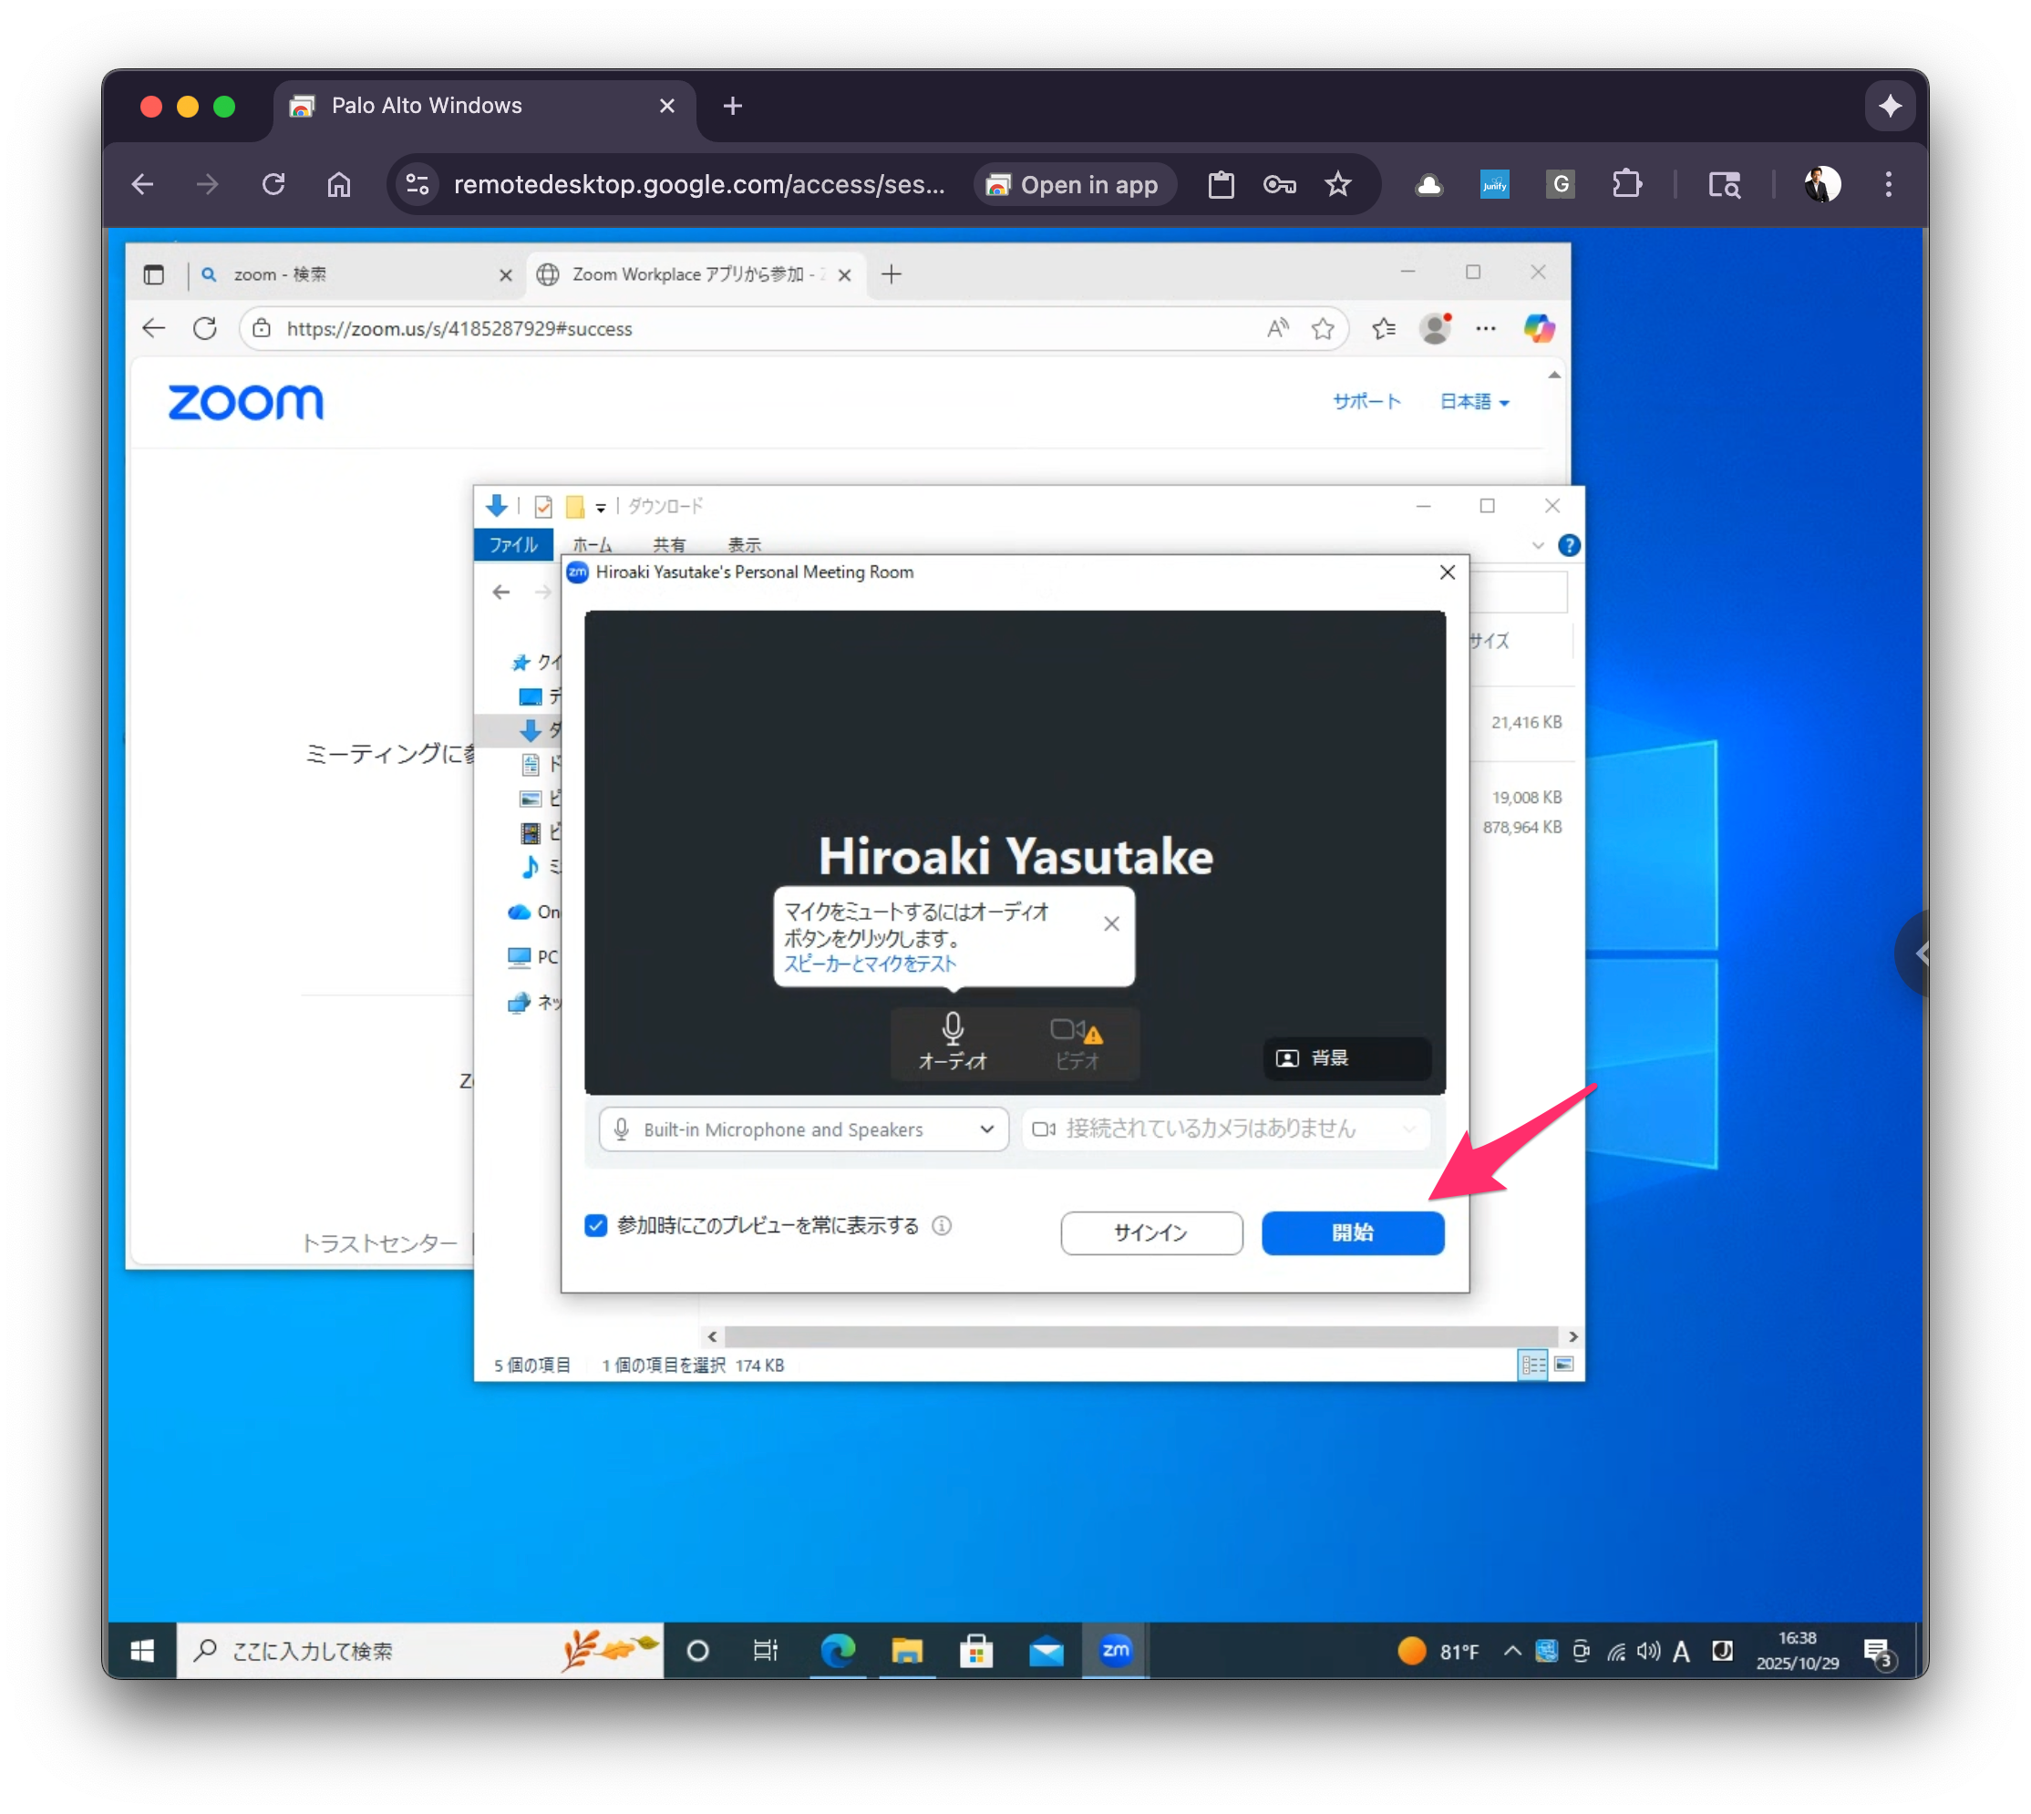Click the clipboard icon in Chrome's toolbar
This screenshot has height=1814, width=2031.
[x=1221, y=183]
